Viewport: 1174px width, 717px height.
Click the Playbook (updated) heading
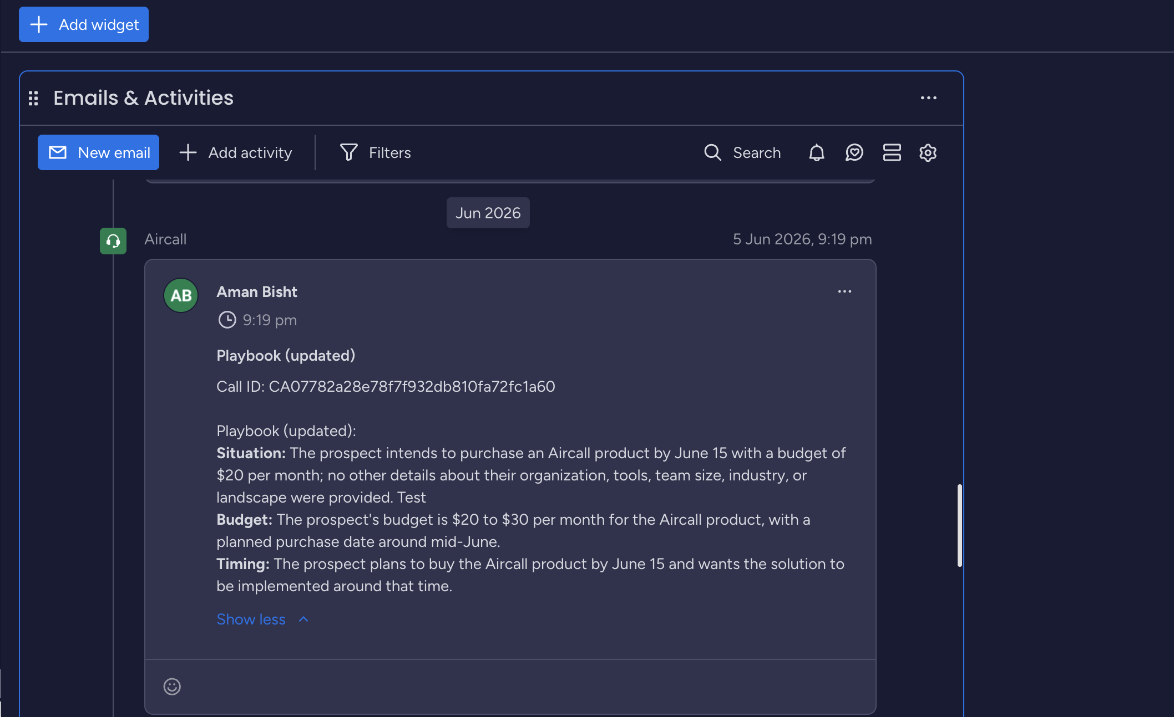(x=286, y=356)
